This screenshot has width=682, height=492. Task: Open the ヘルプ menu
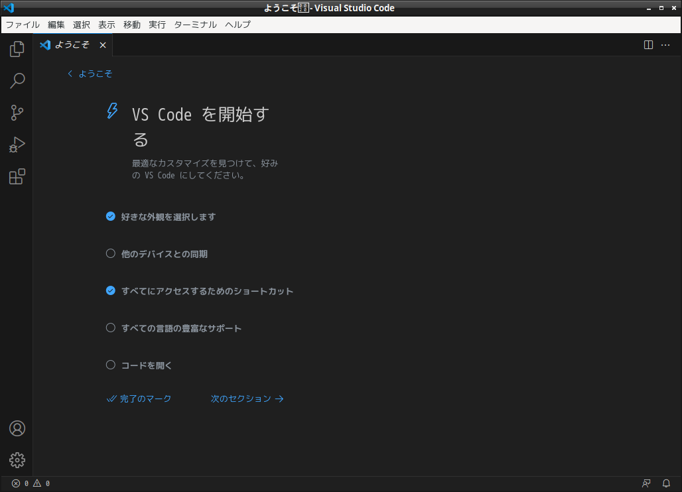[238, 25]
